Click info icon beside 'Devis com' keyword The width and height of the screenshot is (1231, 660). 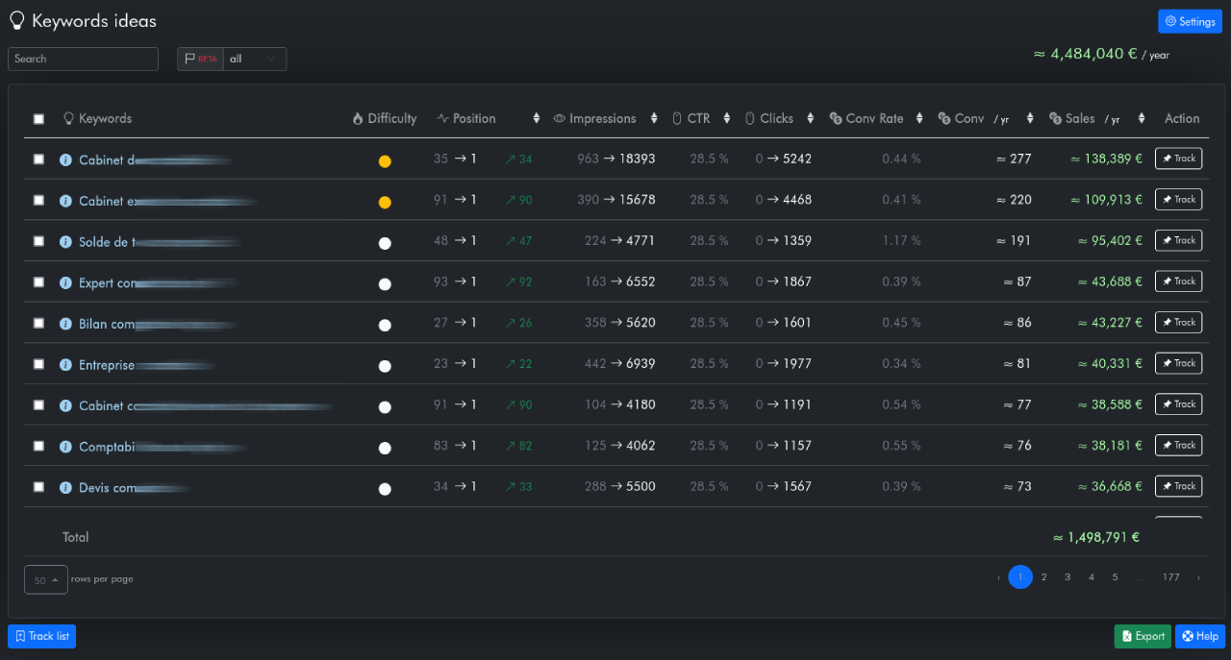pyautogui.click(x=65, y=487)
